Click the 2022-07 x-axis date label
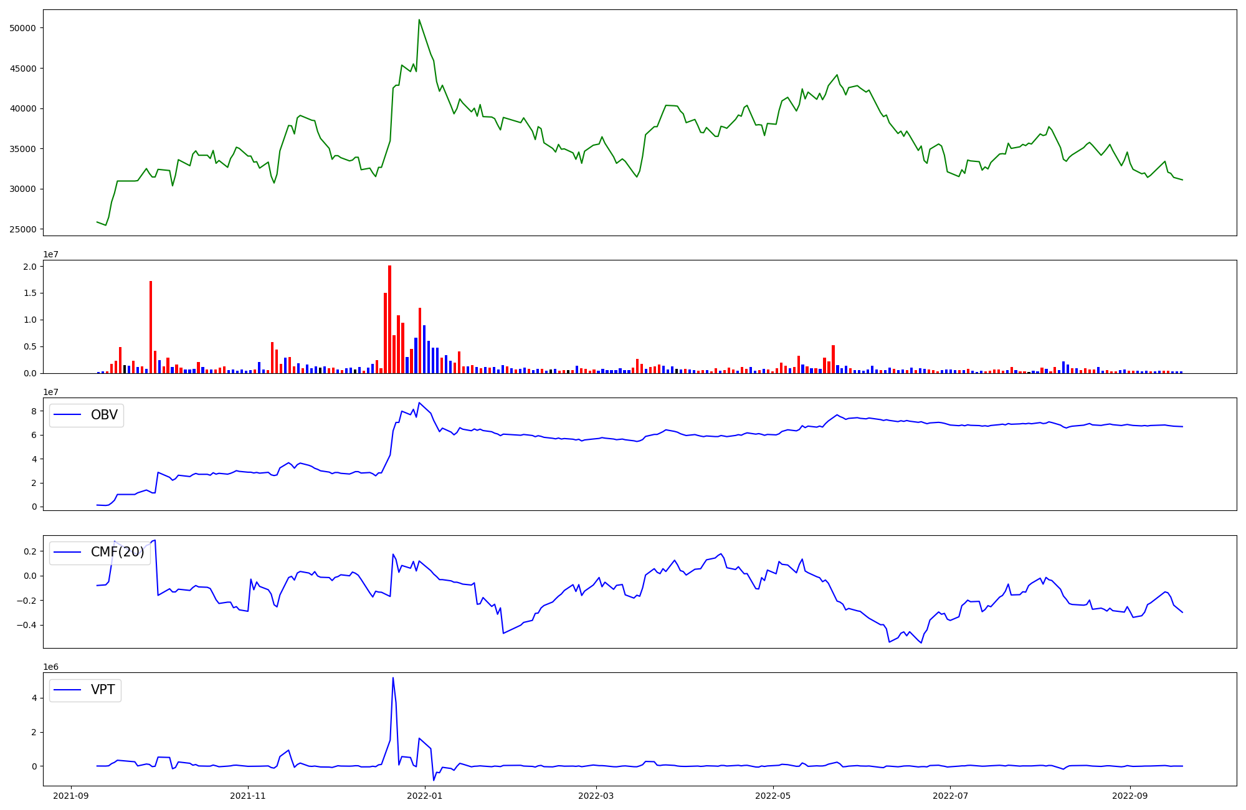1246x810 pixels. (950, 795)
